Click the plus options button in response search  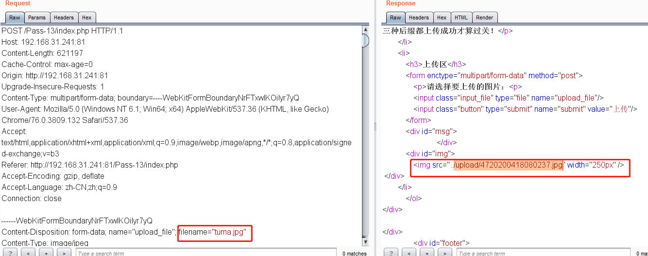point(427,253)
